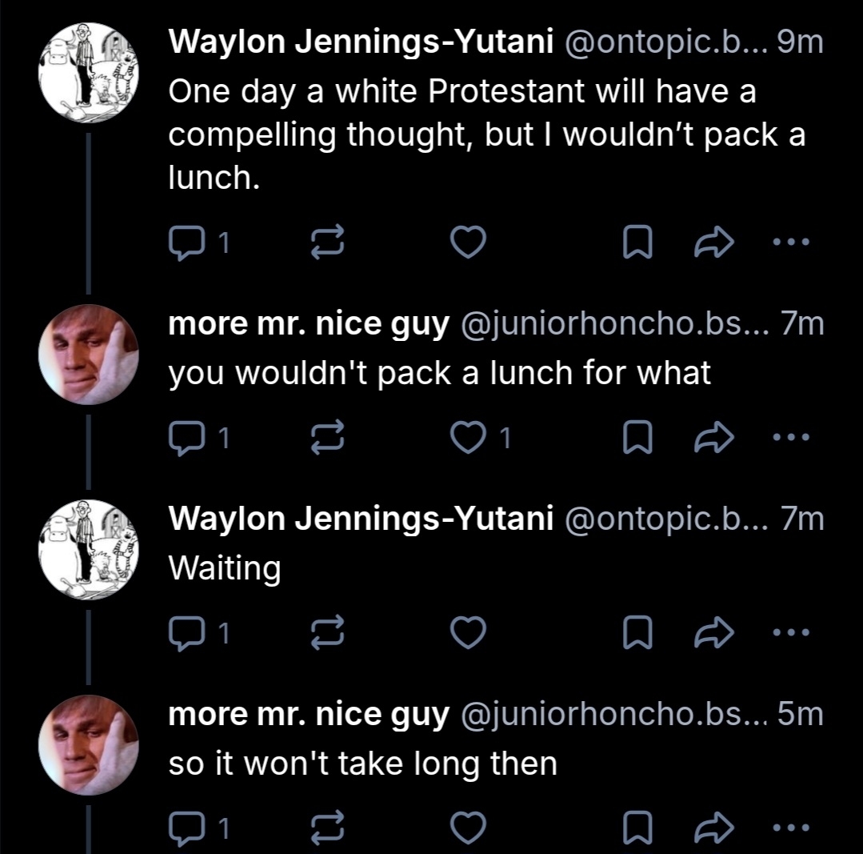Open the "more mr. nice guy" profile name
Screen dimensions: 863x854
(x=308, y=324)
